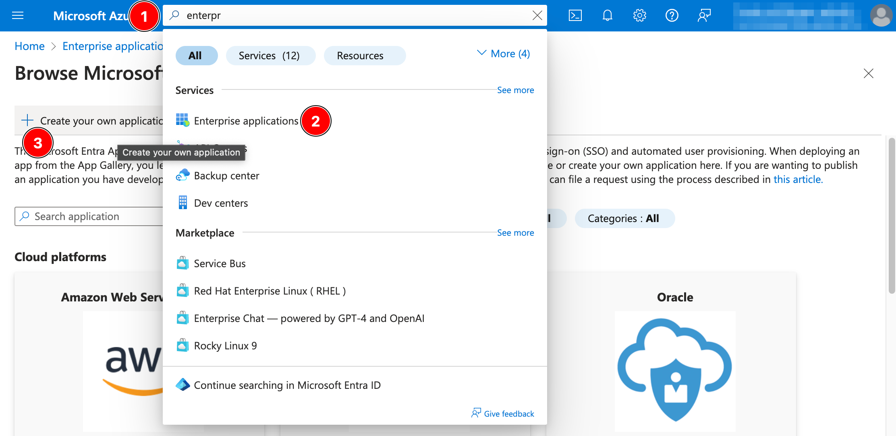The image size is (896, 436).
Task: Click the Give feedback person icon
Action: [476, 413]
